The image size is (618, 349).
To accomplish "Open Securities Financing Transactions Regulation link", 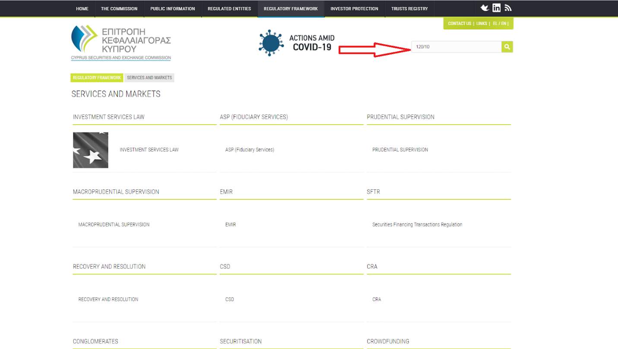I will tap(417, 224).
